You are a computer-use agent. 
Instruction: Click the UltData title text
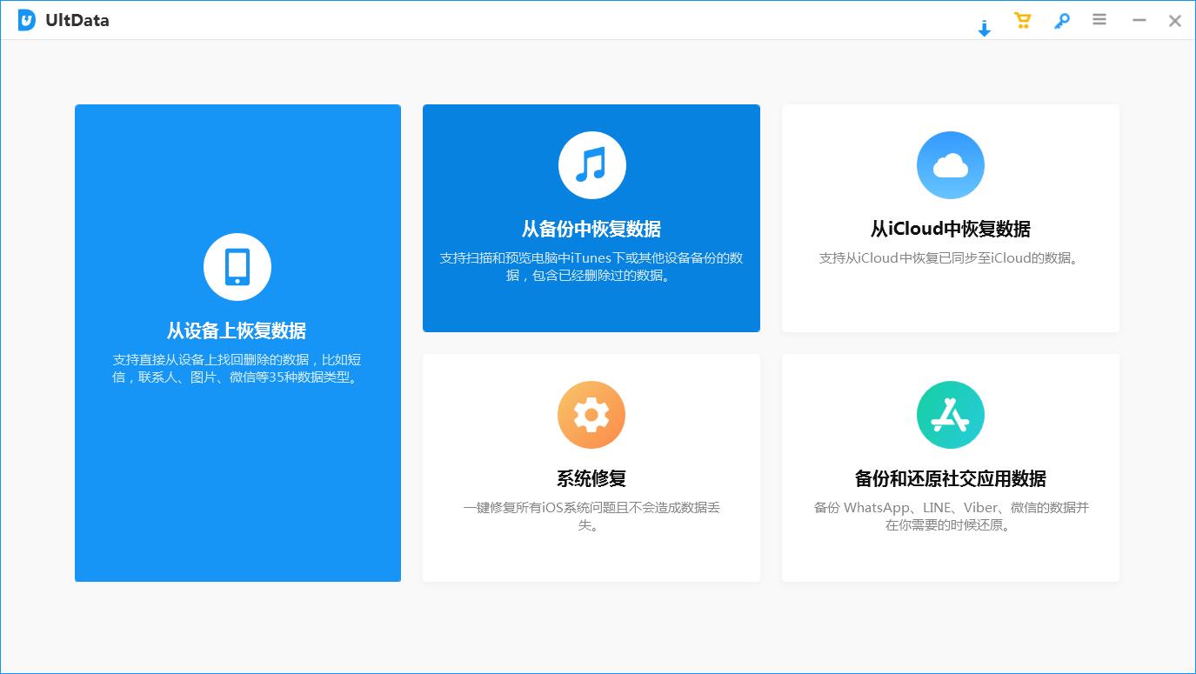pos(77,21)
